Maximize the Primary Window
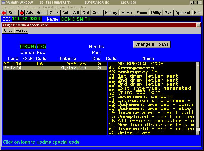 pyautogui.click(x=196, y=3)
